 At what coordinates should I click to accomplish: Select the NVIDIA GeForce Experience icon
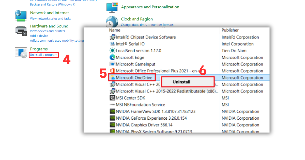(112, 118)
